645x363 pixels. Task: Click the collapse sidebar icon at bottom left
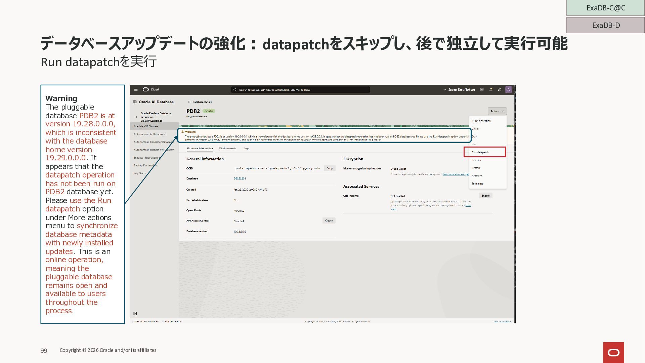tap(135, 314)
